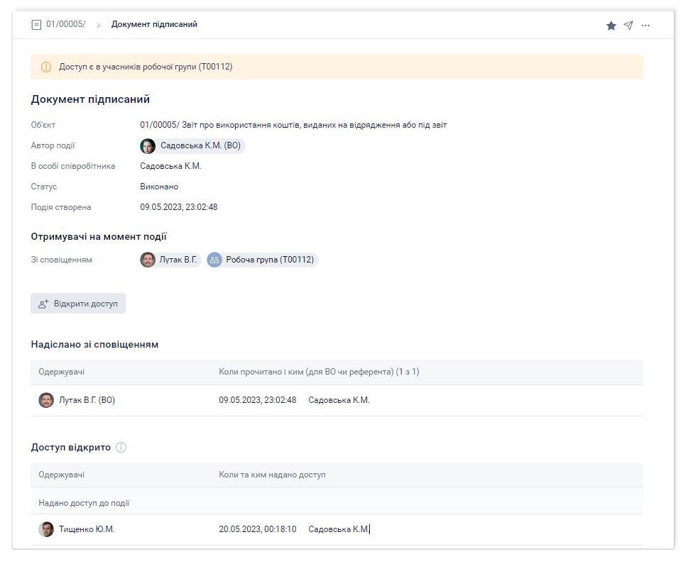Click the paper plane send icon
Viewport: 688px width, 564px height.
tap(628, 26)
